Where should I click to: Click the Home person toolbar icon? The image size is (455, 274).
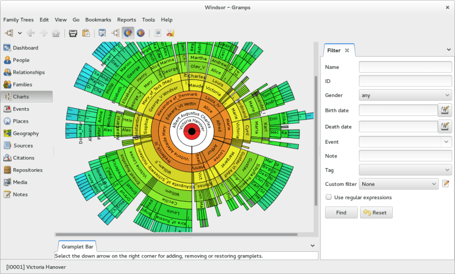click(56, 33)
